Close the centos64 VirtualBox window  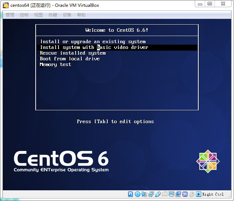(x=223, y=4)
